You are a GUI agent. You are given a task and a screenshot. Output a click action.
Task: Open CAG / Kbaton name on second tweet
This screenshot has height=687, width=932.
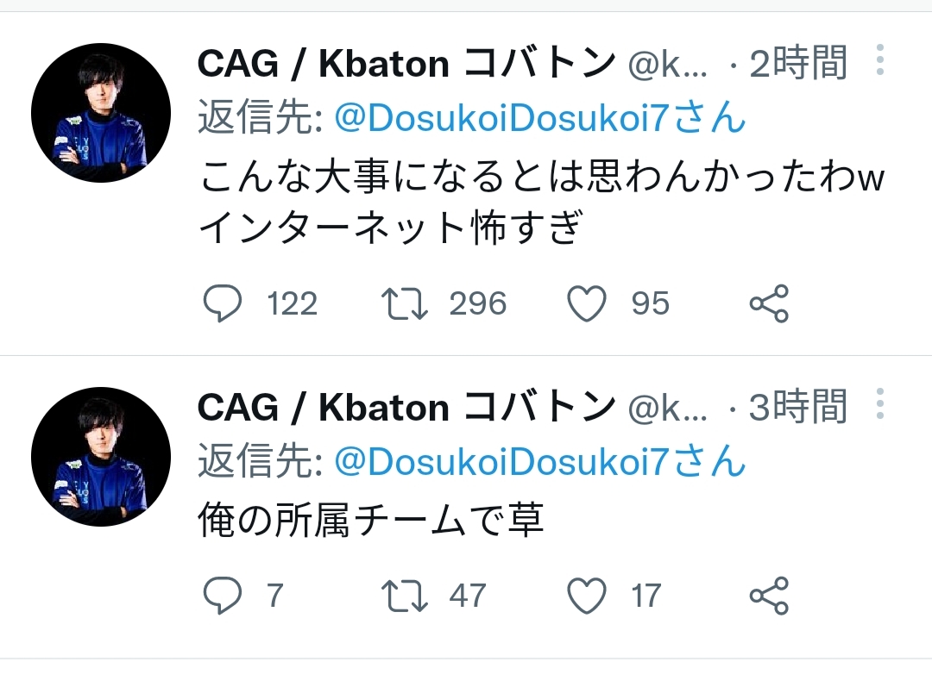click(x=406, y=407)
